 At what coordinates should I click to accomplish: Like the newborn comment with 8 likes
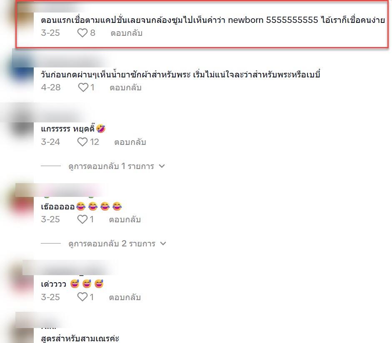pos(82,33)
